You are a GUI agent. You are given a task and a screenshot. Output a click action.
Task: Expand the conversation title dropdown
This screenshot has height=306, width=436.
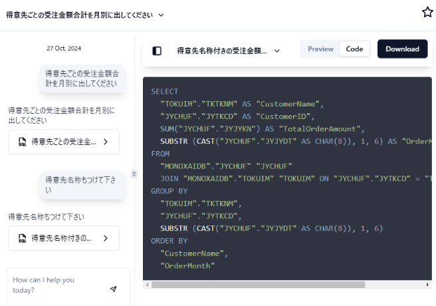point(161,15)
